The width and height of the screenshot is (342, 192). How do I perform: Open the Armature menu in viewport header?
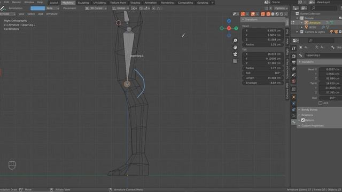pos(52,14)
